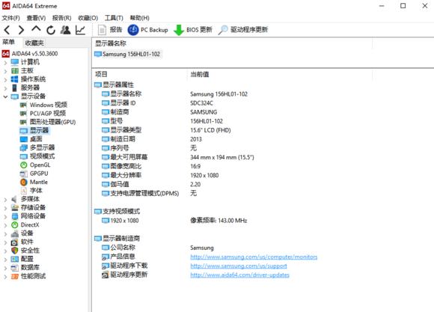
Task: Switch to the 收藏夹 tab
Action: tap(34, 43)
